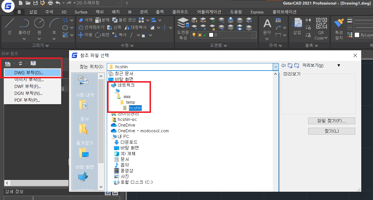Click the ByLayer color swatch in properties panel
Screen dimensions: 373x200
357,35
